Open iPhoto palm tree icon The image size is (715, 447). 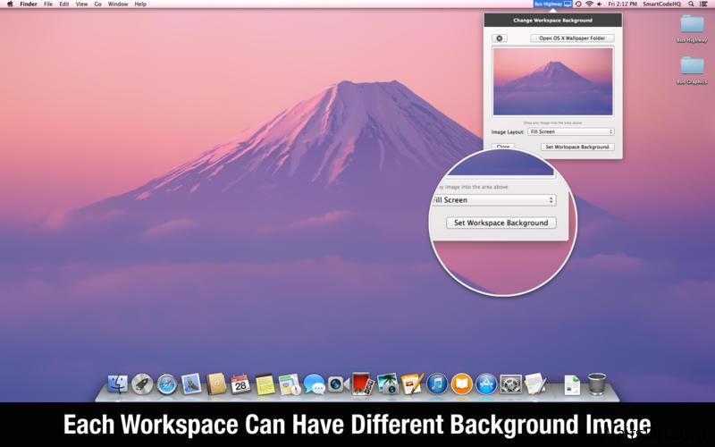(x=388, y=384)
